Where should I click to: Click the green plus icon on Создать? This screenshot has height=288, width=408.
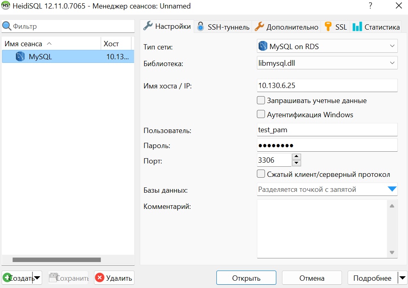point(7,278)
